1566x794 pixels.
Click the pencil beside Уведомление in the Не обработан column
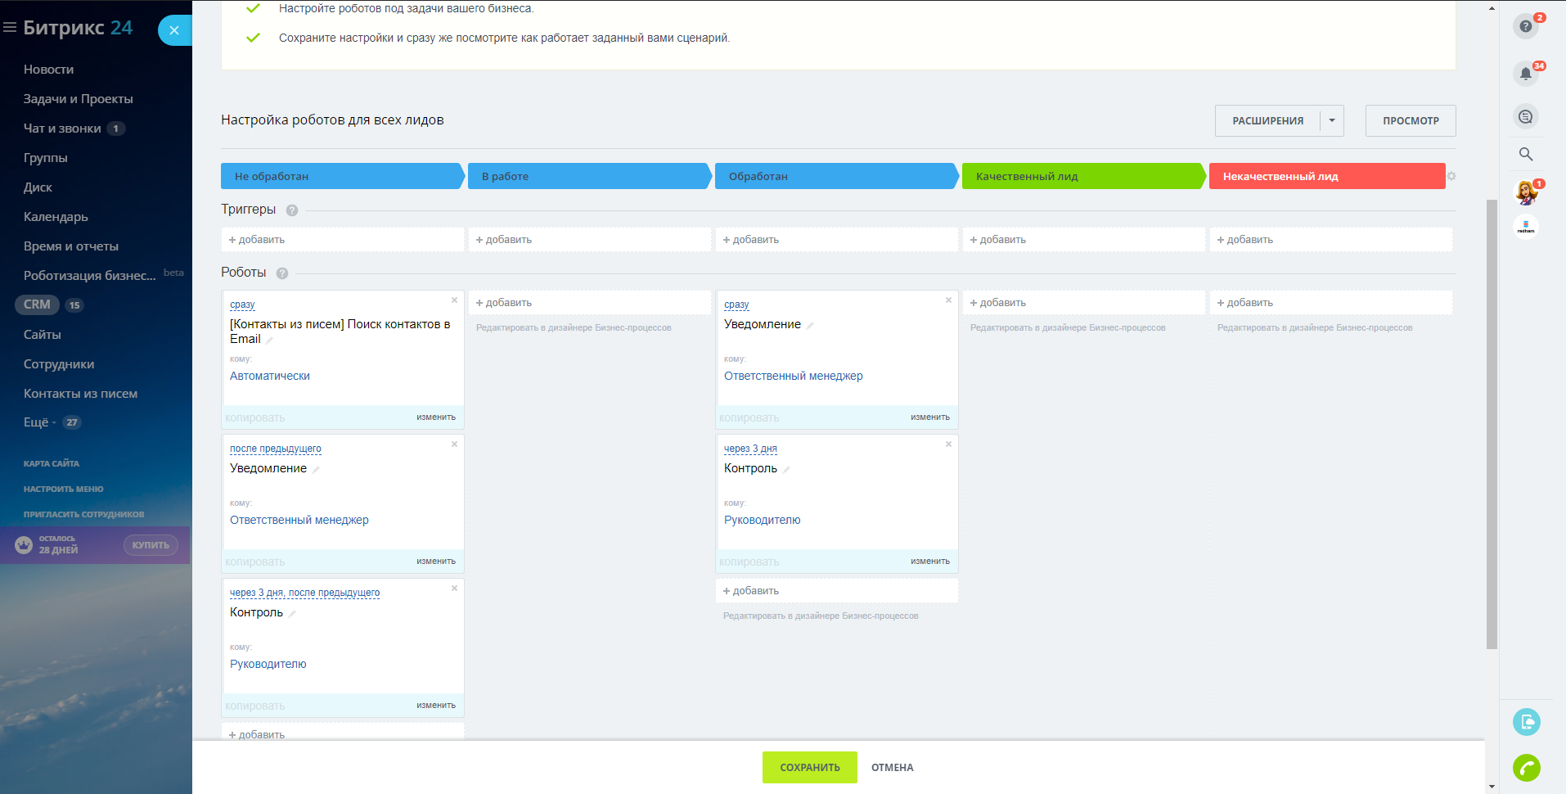(x=316, y=469)
